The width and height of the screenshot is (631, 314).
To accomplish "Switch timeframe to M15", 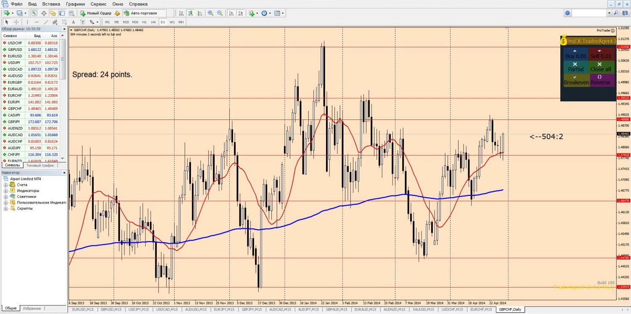I will click(126, 22).
